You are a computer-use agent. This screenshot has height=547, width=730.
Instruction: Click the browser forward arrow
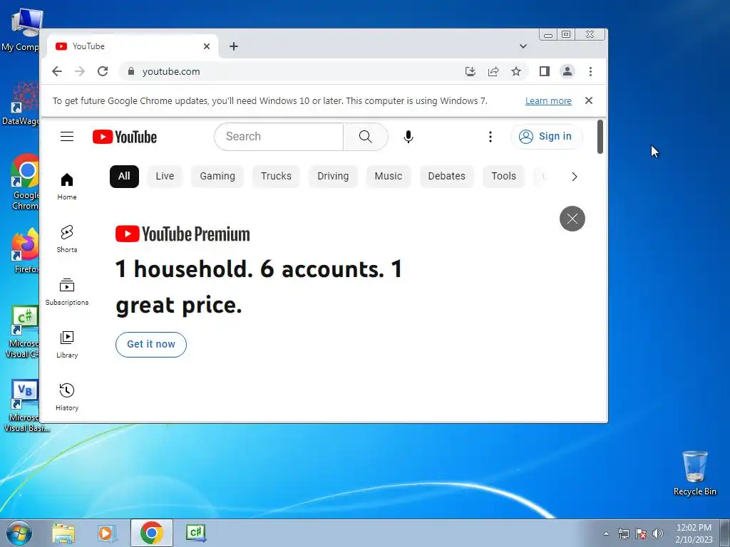point(80,71)
